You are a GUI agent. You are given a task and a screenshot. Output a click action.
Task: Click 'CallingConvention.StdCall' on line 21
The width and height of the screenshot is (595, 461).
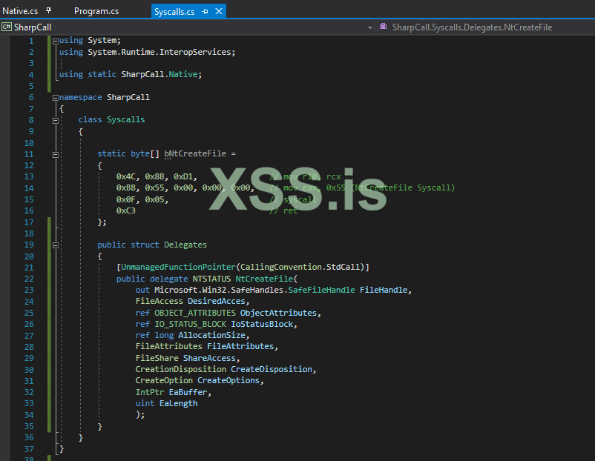click(300, 267)
